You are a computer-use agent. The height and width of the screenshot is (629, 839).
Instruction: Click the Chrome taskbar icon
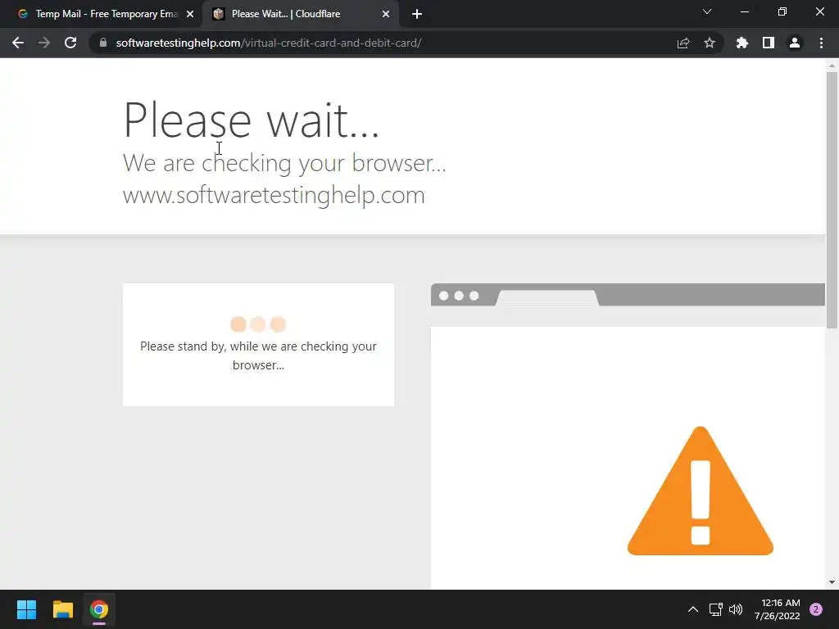99,609
